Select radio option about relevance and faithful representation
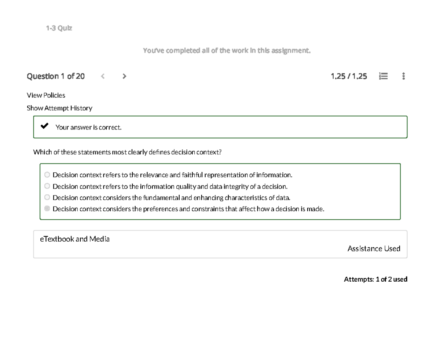440x340 pixels. pos(47,175)
